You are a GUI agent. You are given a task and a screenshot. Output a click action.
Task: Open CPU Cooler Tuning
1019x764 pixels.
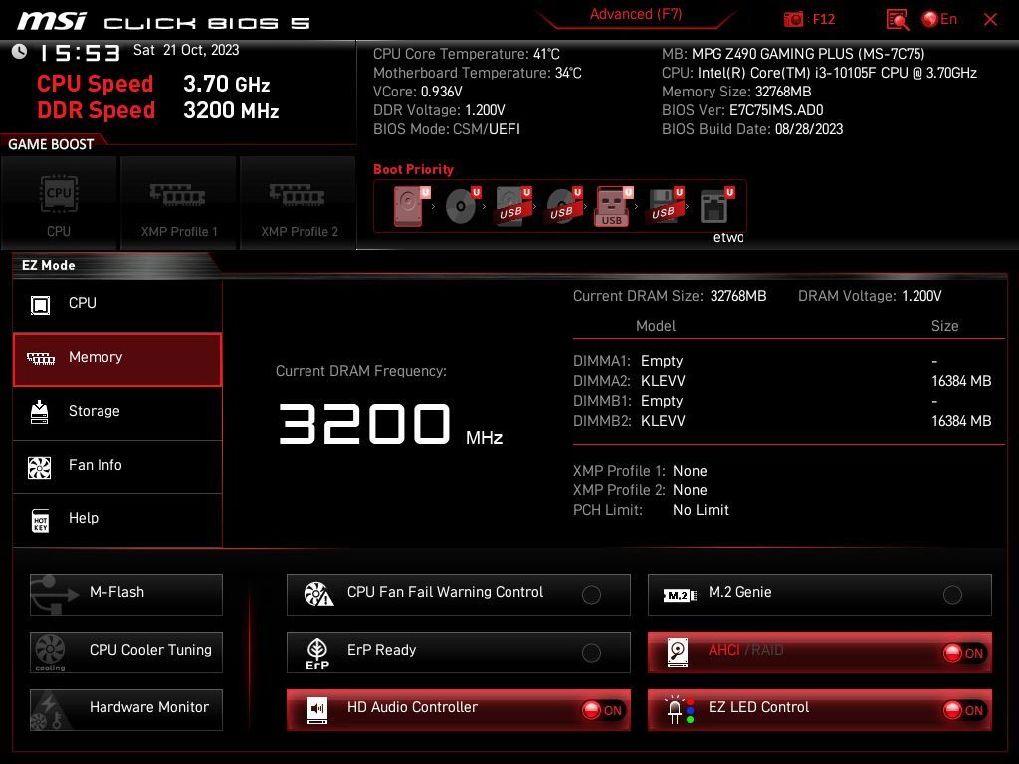coord(126,653)
